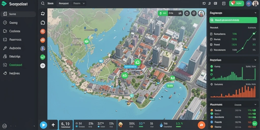
Task: Collapse the Broglaoods panel with its chevron
Action: point(255,13)
